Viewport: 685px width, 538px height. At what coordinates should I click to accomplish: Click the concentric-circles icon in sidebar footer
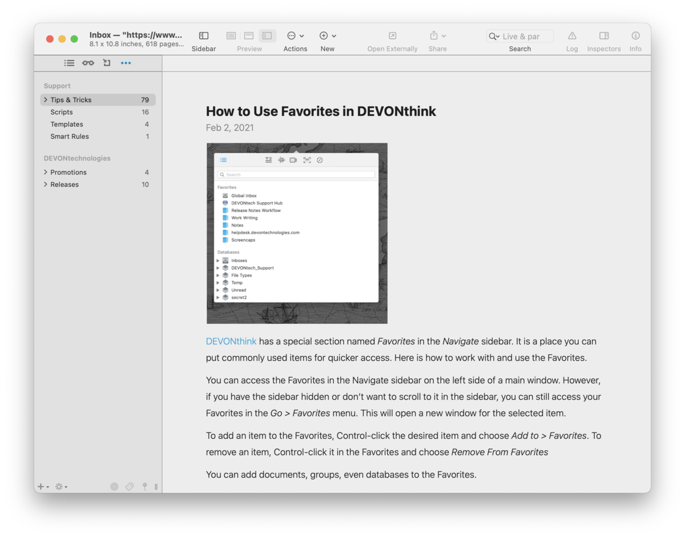pos(114,487)
